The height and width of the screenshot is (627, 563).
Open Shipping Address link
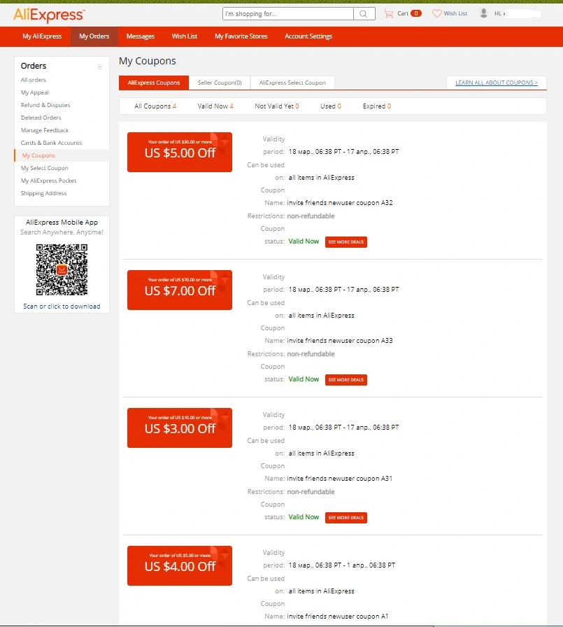[43, 194]
